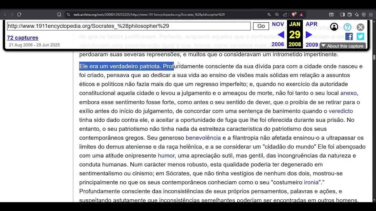Click the current year '2008' label
The height and width of the screenshot is (211, 376).
tap(295, 45)
